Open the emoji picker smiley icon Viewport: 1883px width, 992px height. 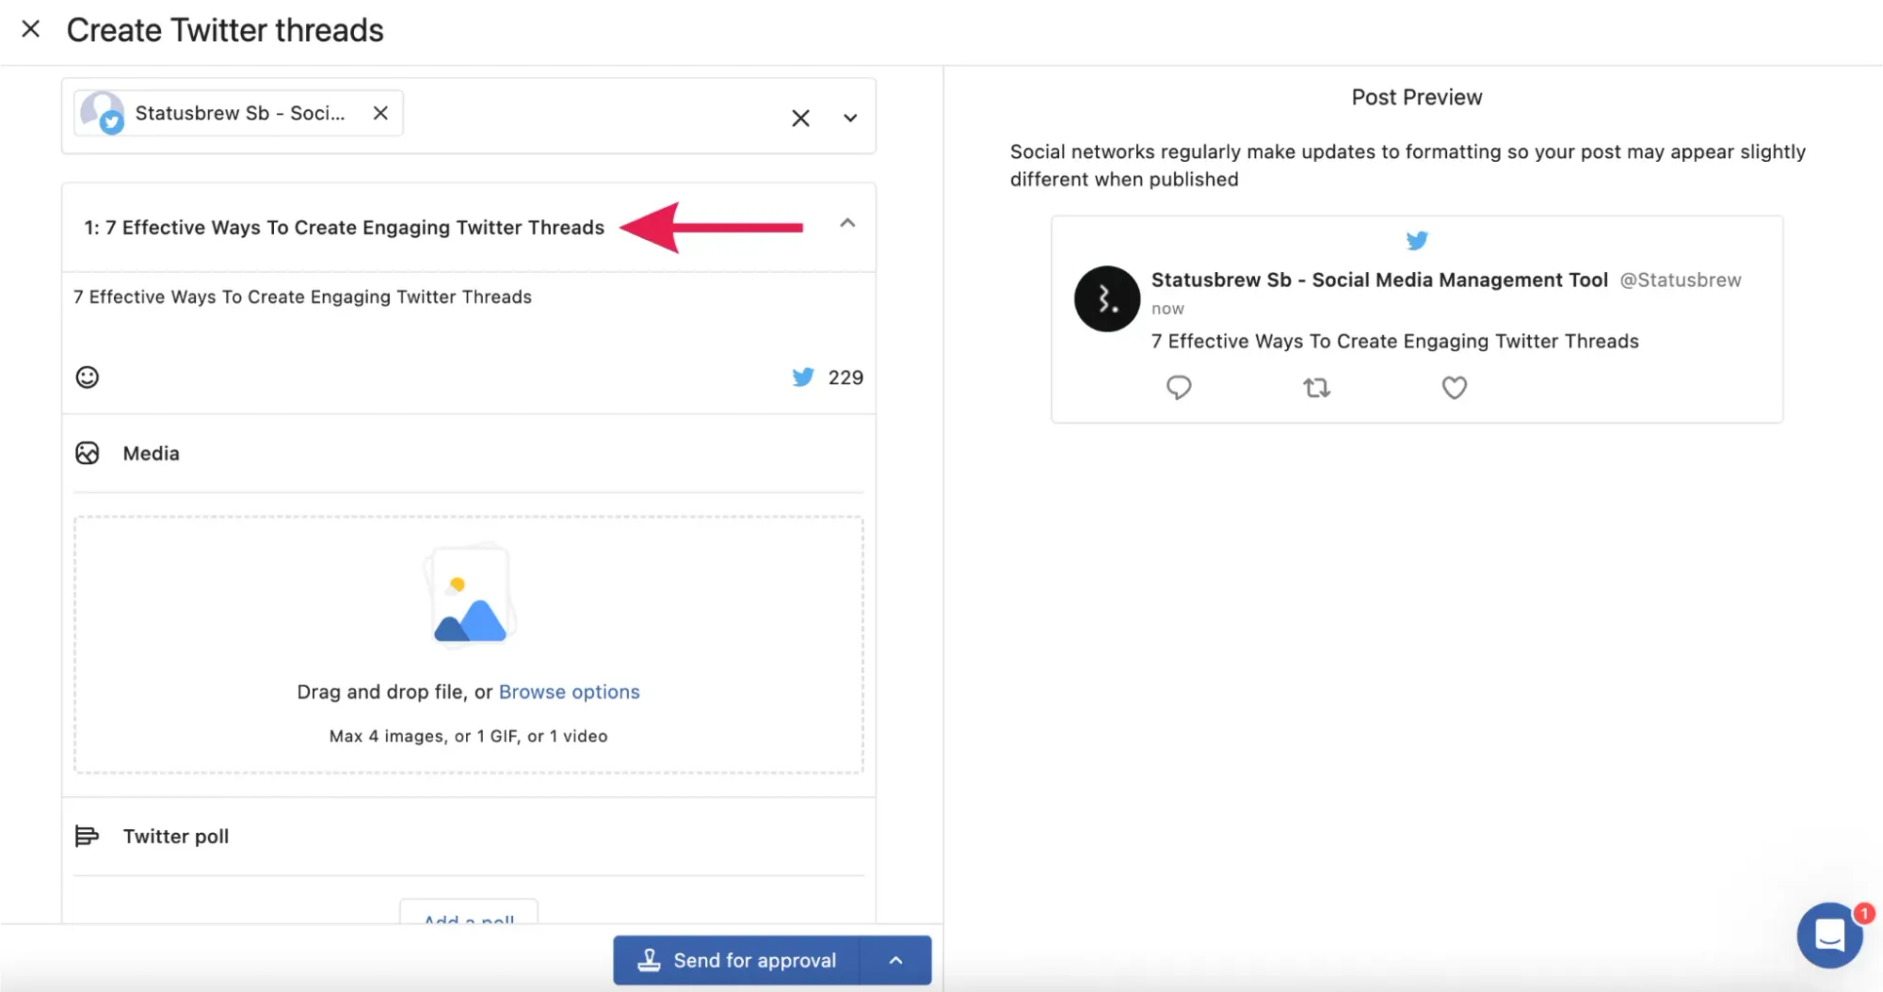(87, 377)
